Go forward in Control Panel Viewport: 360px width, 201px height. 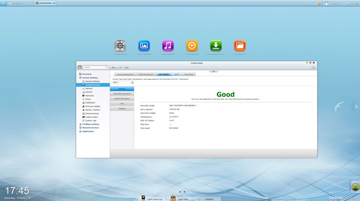[x=120, y=67]
